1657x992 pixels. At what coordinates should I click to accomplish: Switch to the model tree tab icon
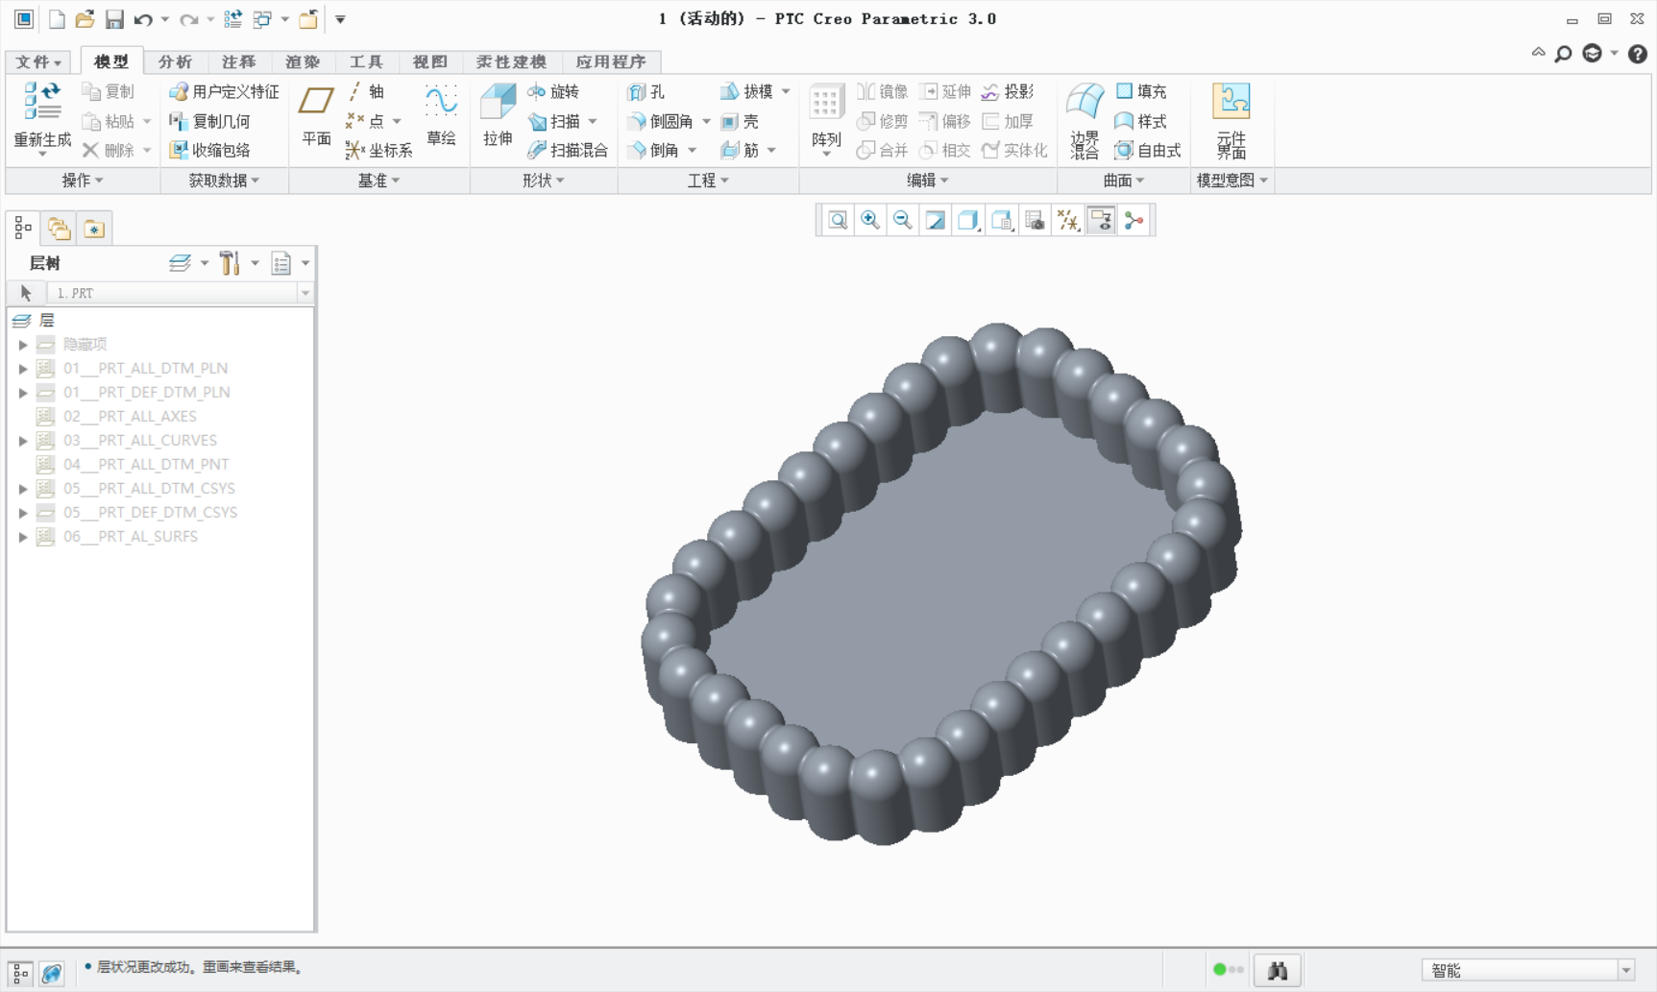click(23, 228)
